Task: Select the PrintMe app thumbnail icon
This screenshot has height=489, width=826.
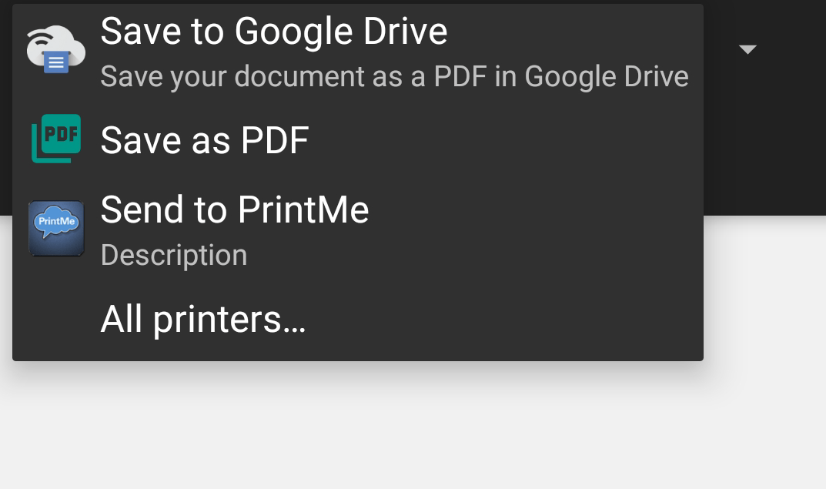Action: click(x=56, y=228)
